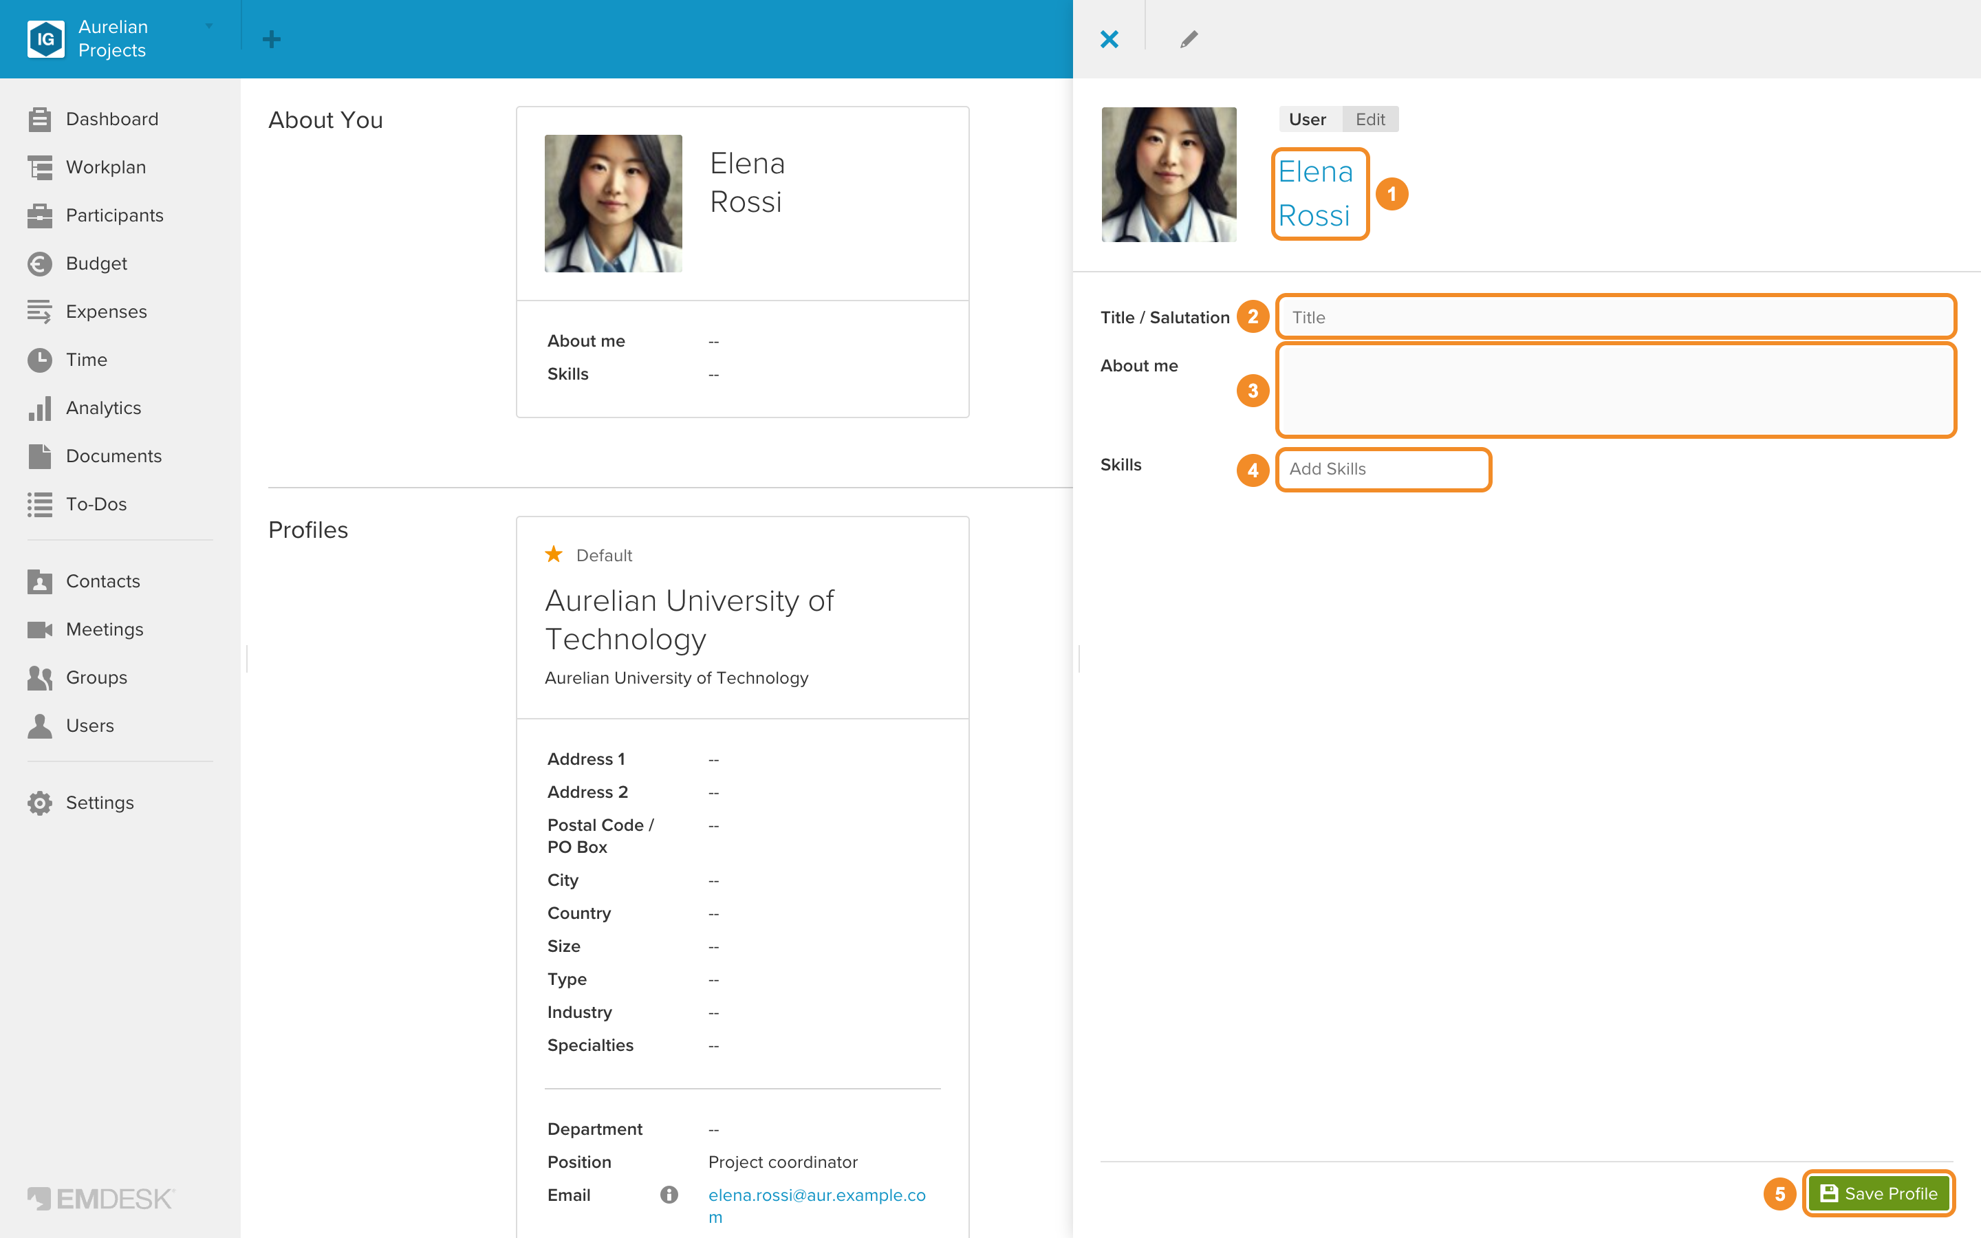Click the Elena Rossi name link in panel
Viewport: 1981px width, 1238px height.
[1315, 193]
